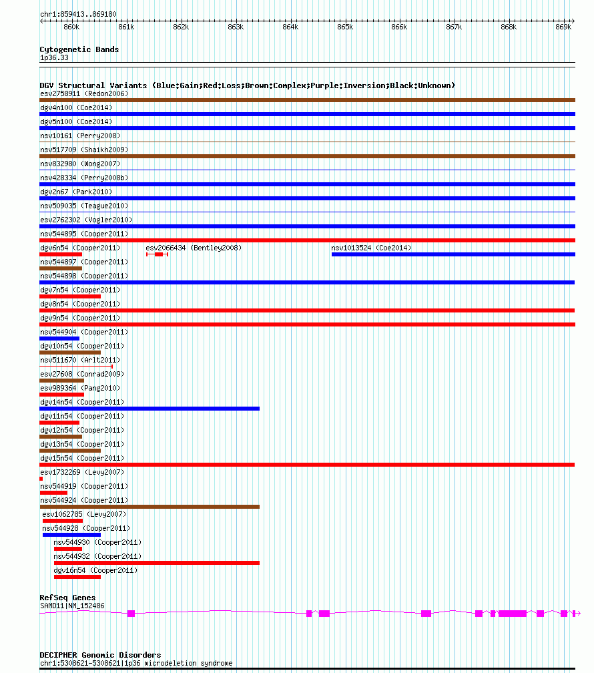The height and width of the screenshot is (673, 594).
Task: Open the nsv544904 (Cooper2011) label
Action: pyautogui.click(x=84, y=332)
